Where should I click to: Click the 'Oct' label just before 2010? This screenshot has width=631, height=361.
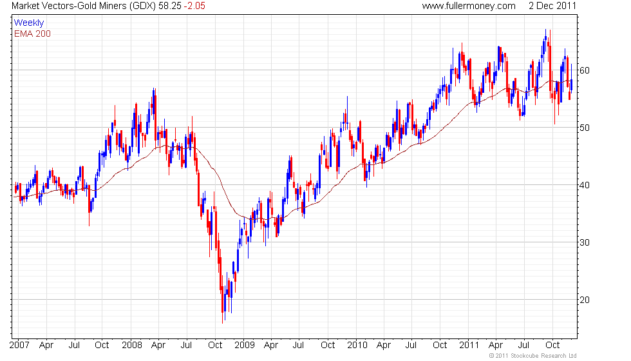[328, 346]
